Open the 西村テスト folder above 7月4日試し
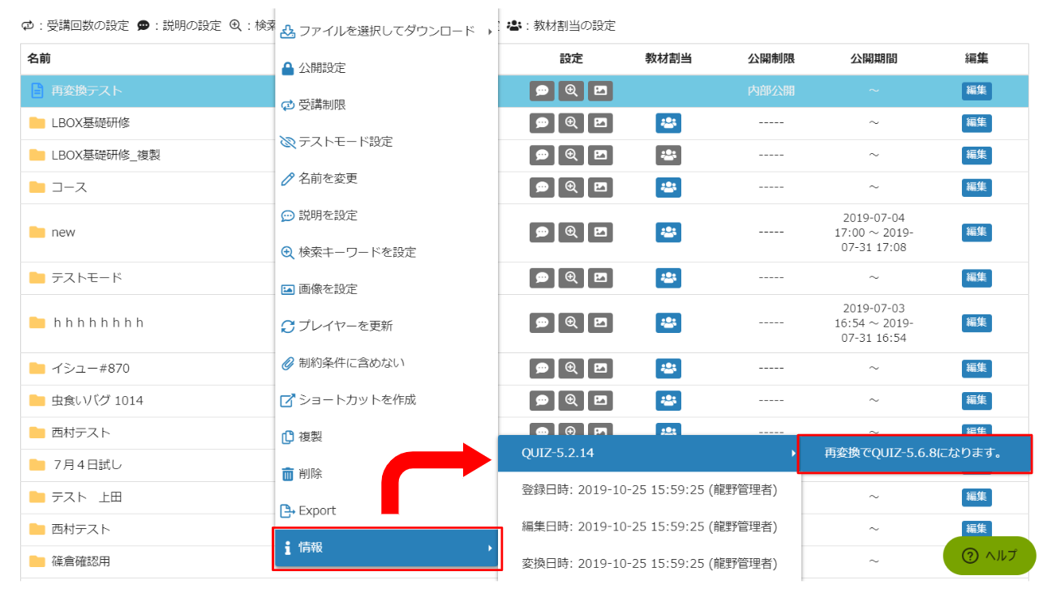Viewport: 1056px width, 593px height. coord(80,433)
